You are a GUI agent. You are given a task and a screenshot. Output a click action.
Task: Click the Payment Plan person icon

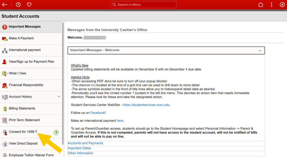click(5, 62)
